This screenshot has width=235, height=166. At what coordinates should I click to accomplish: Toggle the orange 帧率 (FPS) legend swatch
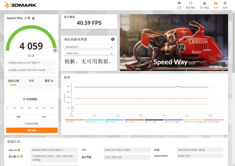coord(75,120)
